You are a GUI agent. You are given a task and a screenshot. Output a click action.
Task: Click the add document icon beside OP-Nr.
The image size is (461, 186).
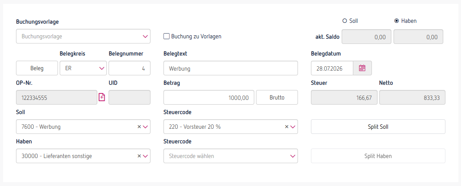click(102, 97)
